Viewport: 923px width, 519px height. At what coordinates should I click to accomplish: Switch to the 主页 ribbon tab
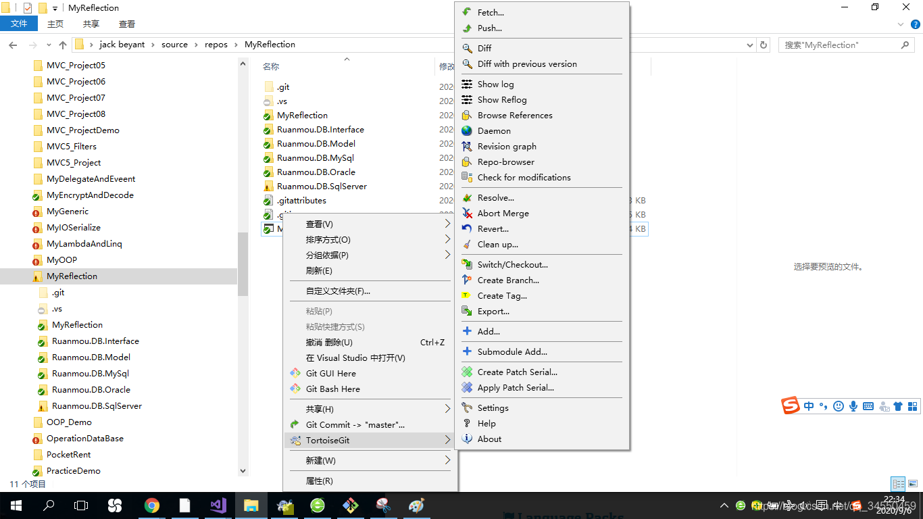click(x=55, y=24)
